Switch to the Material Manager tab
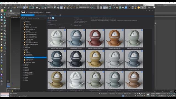 pyautogui.click(x=41, y=15)
